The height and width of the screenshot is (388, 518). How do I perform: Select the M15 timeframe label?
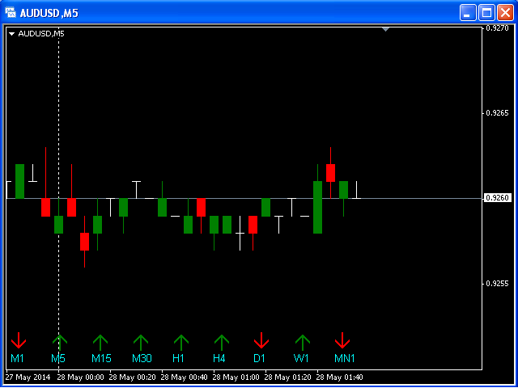pos(101,358)
